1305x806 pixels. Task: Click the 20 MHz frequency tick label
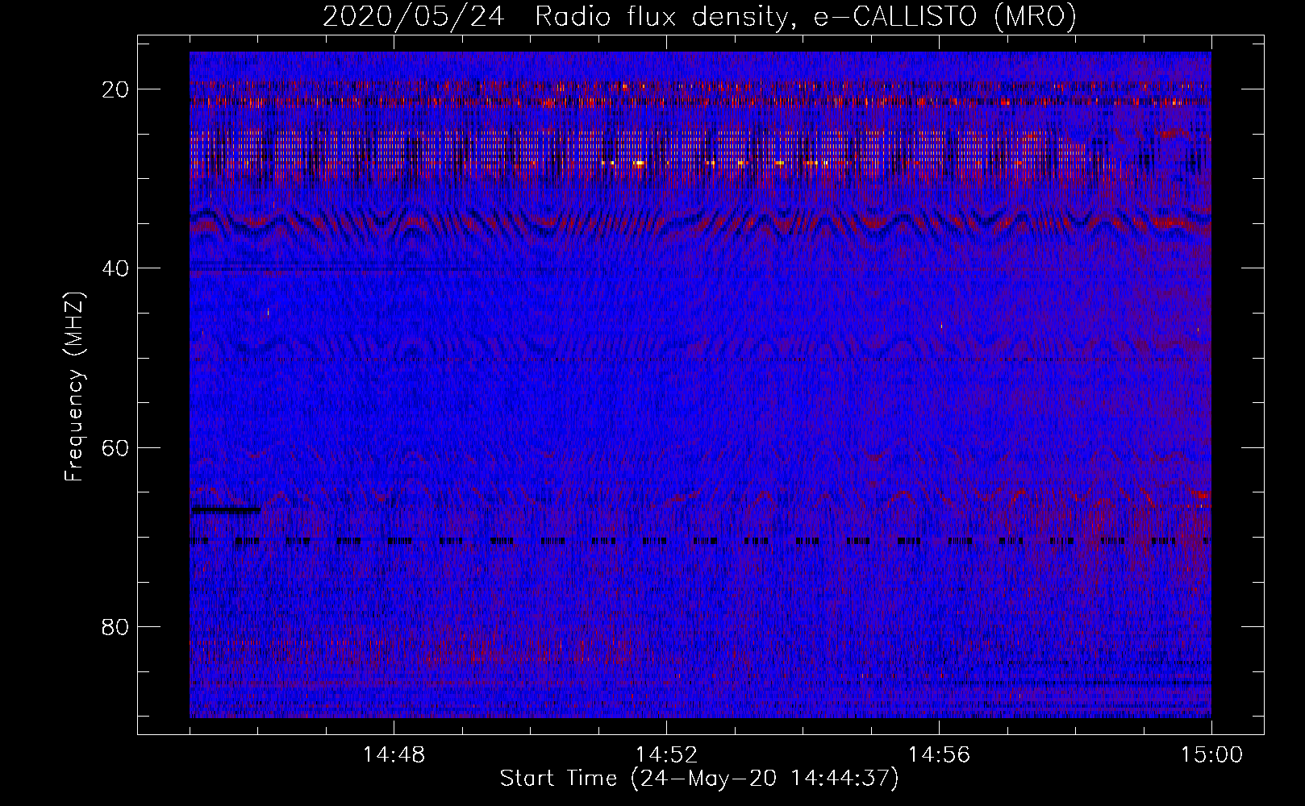tap(116, 89)
